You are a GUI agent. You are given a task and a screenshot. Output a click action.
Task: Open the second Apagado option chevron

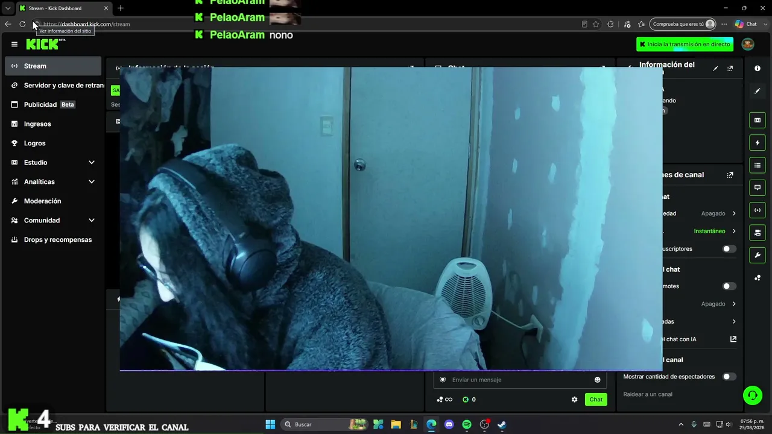(734, 304)
